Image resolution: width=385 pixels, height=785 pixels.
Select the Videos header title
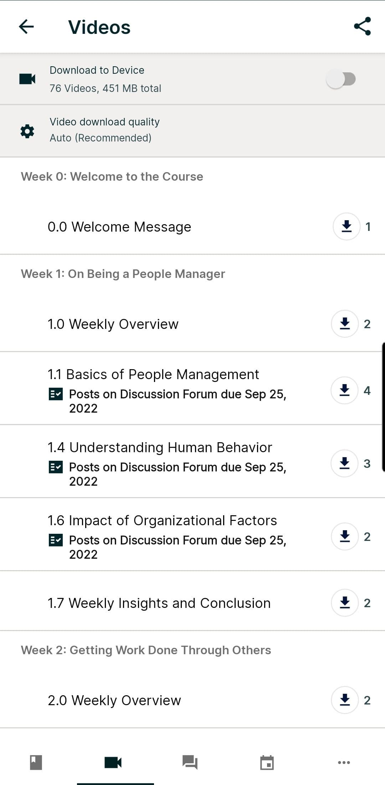[99, 27]
